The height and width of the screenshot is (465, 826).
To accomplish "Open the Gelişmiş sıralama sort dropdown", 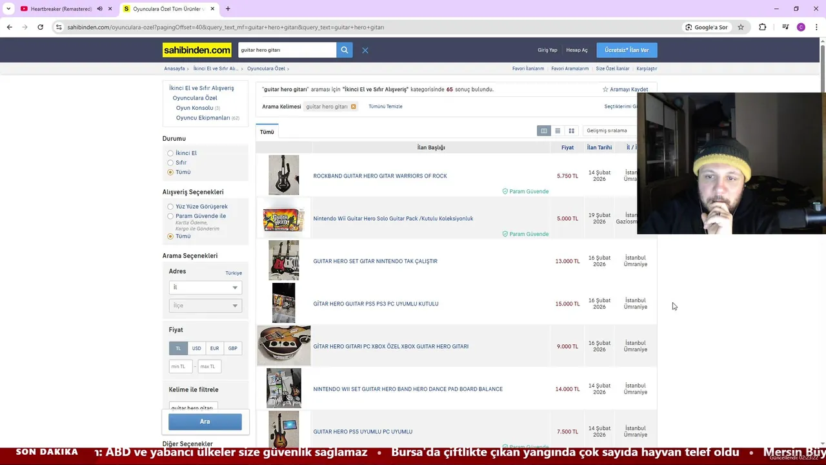I will (610, 130).
